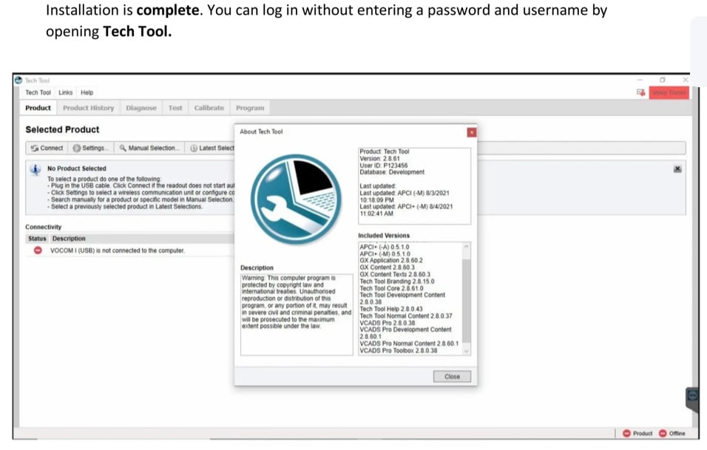This screenshot has height=450, width=707.
Task: Maximize the Tech Tool window
Action: [x=663, y=81]
